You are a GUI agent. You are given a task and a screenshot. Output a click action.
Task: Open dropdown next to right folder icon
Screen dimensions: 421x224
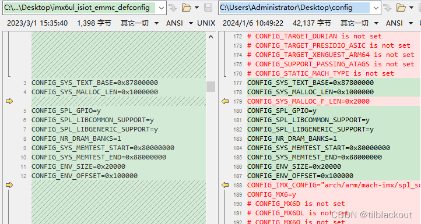[411, 8]
